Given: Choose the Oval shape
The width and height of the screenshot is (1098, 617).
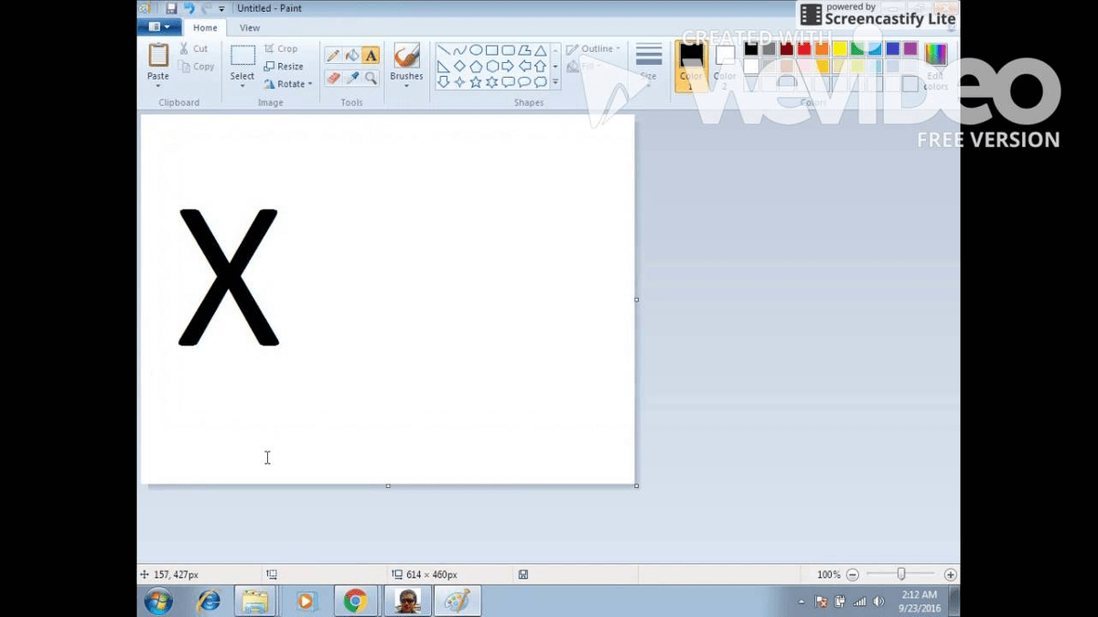Looking at the screenshot, I should tap(476, 50).
